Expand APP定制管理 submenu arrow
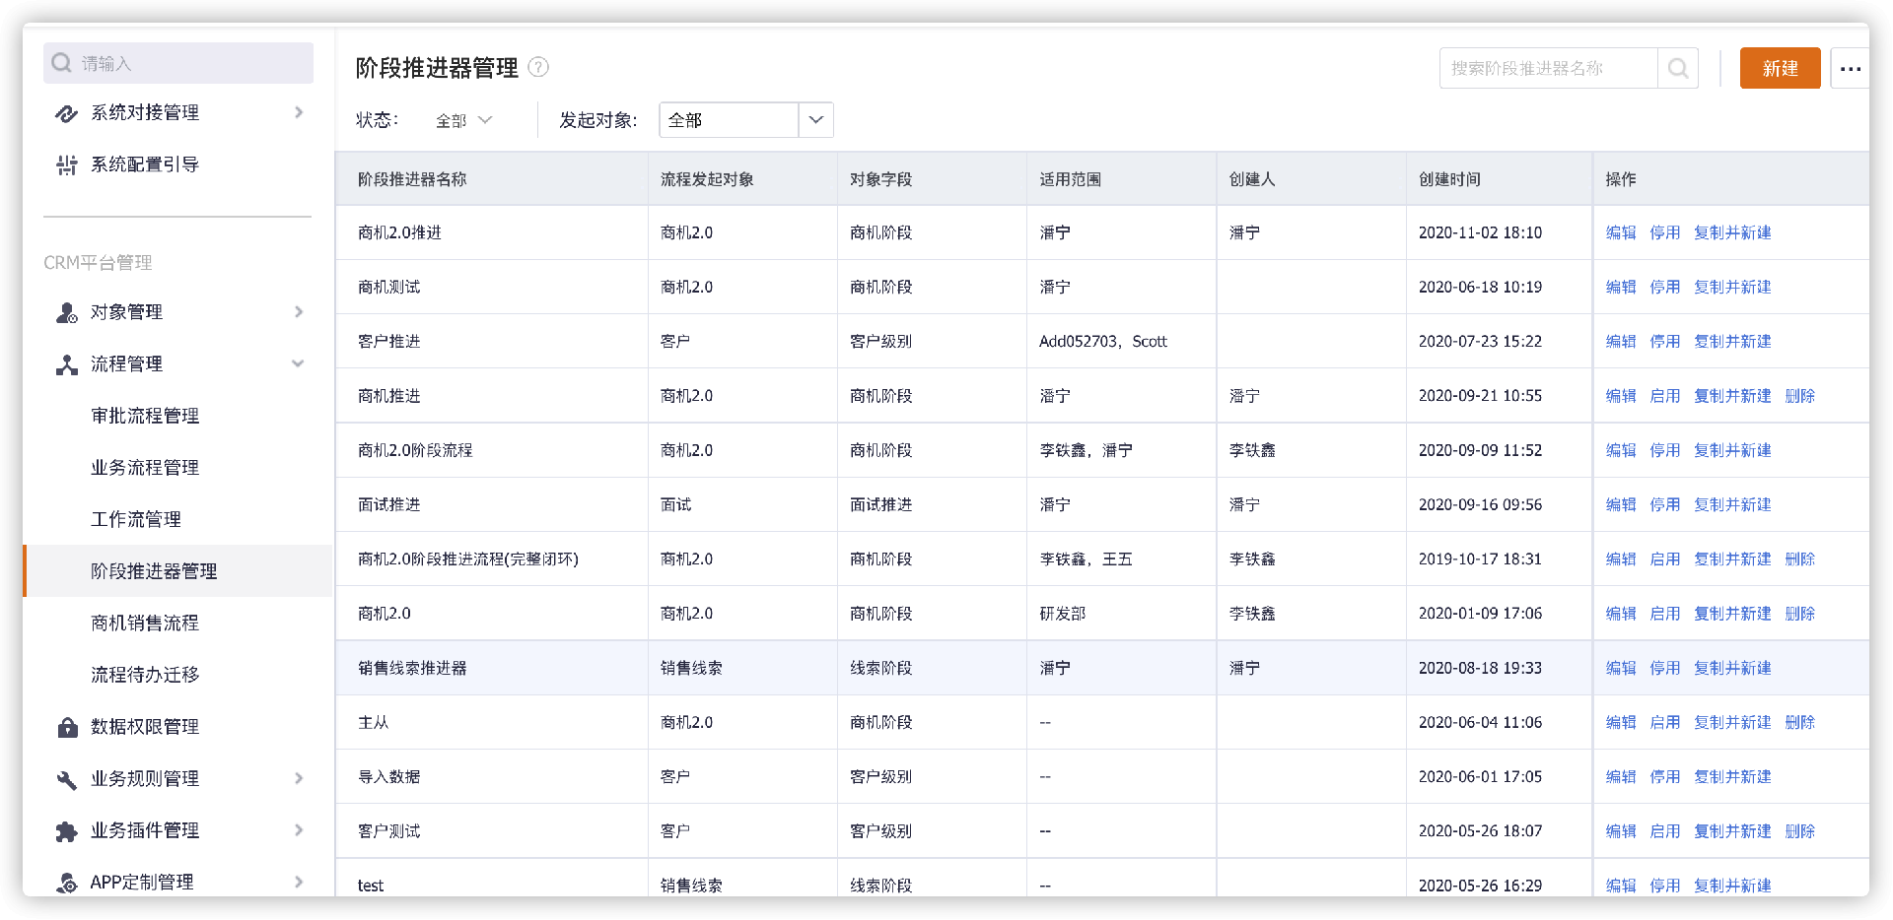1893x920 pixels. 299,882
